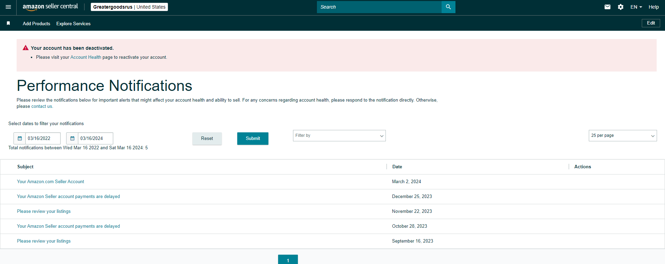Screen dimensions: 665x264
Task: Expand the EN language selector
Action: pyautogui.click(x=636, y=7)
